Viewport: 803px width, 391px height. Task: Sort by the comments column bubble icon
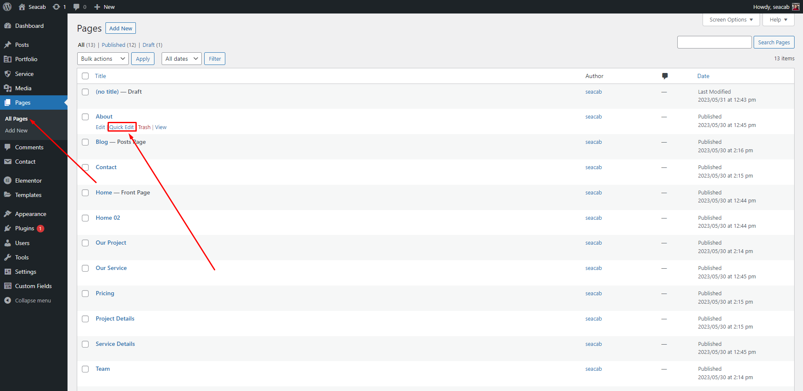[665, 76]
